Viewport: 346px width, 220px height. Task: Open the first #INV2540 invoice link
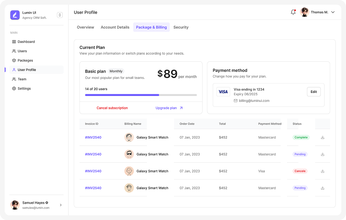coord(93,137)
